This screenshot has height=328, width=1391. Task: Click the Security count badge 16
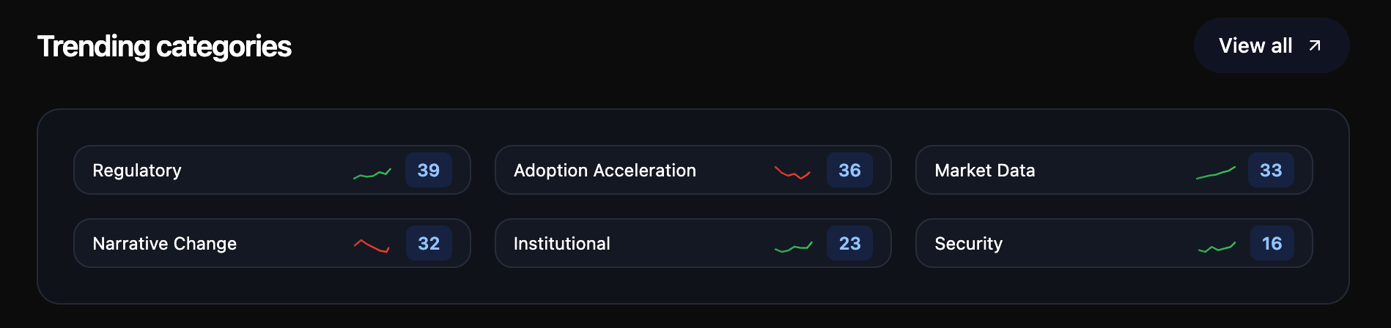coord(1272,244)
